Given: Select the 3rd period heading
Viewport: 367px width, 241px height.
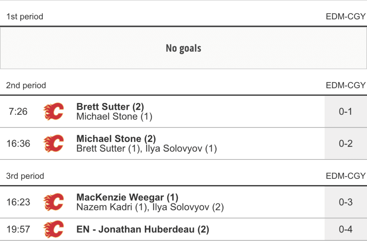Looking at the screenshot, I should pyautogui.click(x=25, y=176).
